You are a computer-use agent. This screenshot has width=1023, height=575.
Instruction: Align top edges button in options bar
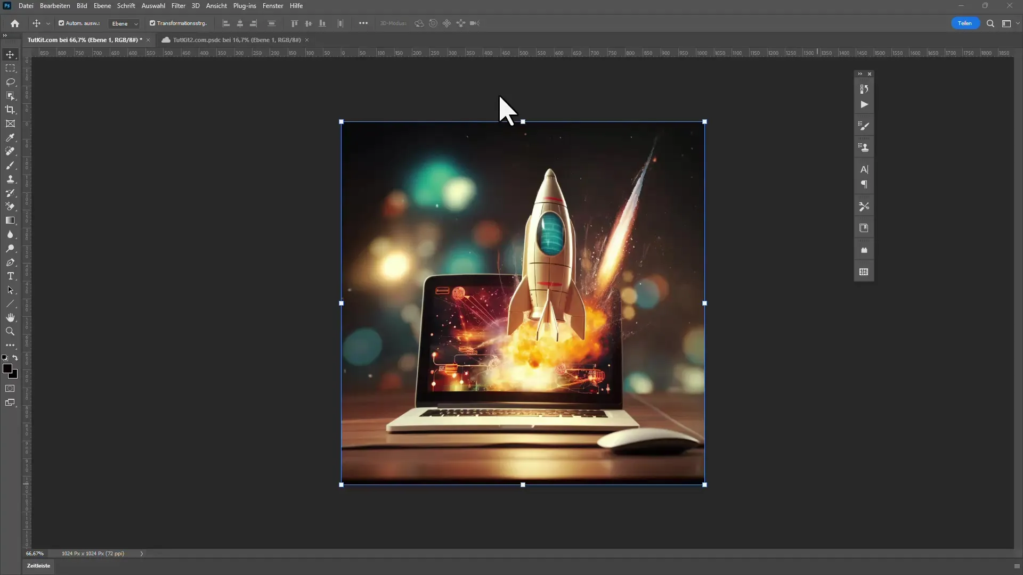294,23
